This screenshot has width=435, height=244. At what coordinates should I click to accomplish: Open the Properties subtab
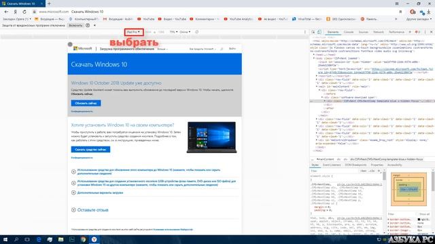[377, 165]
